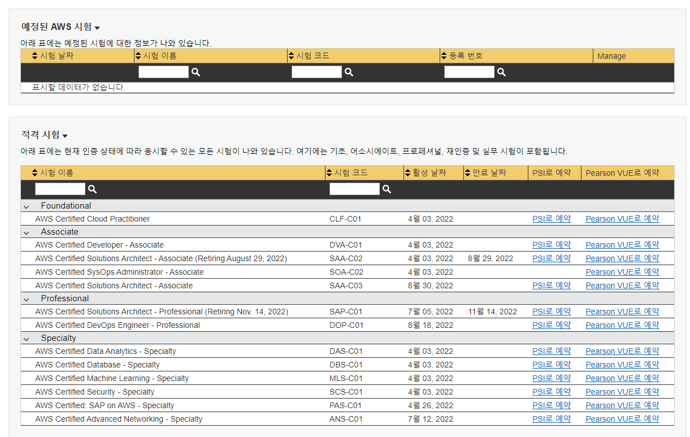Book Database Specialty exam via PSI

552,365
